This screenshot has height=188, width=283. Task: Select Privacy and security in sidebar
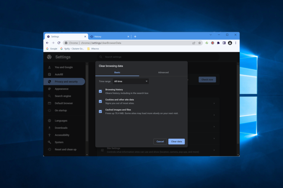click(64, 82)
